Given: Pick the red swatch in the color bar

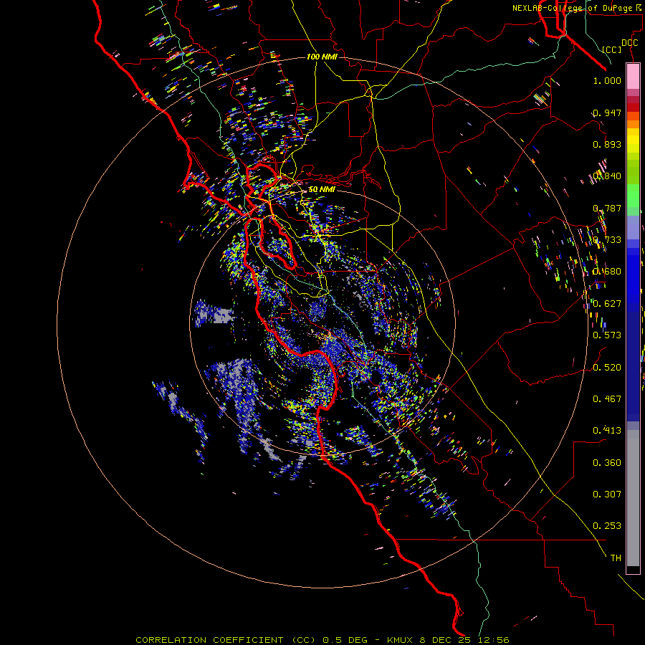Looking at the screenshot, I should tap(633, 107).
